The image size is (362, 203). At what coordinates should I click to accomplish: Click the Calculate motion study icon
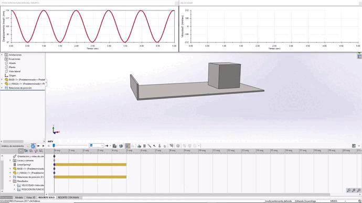[33, 146]
